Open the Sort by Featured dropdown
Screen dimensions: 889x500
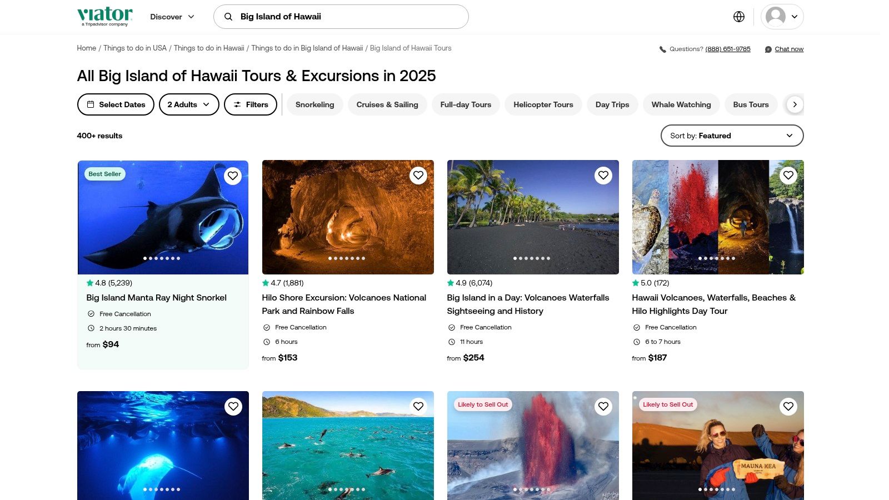click(x=732, y=136)
